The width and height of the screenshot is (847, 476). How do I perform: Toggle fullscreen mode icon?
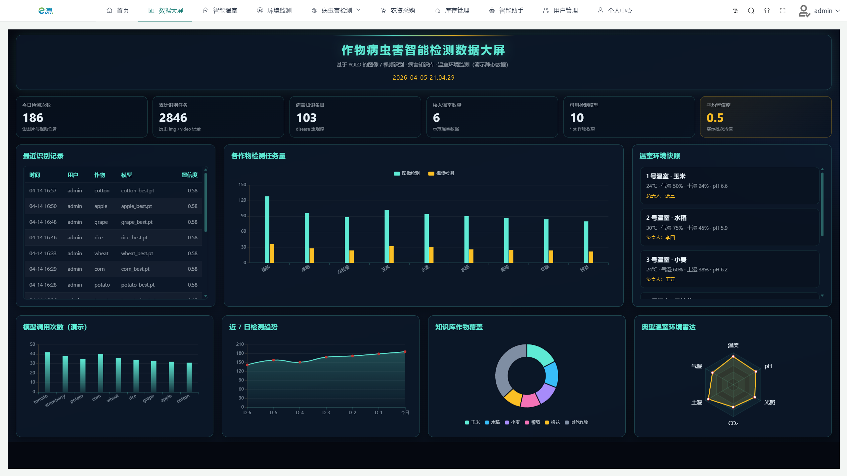(782, 11)
